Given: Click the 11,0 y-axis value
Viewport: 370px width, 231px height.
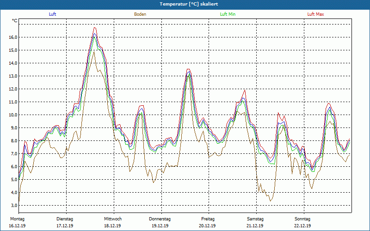Looking at the screenshot, I should coord(13,102).
